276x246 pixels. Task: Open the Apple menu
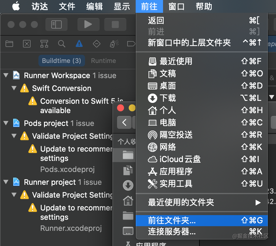(16, 6)
